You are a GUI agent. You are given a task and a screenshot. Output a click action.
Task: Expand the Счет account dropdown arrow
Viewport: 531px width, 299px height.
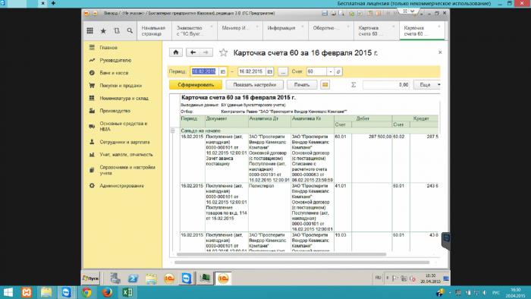tap(331, 71)
